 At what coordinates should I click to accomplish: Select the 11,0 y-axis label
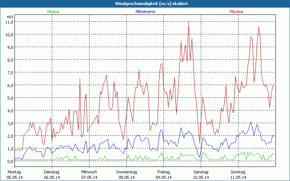10,22
